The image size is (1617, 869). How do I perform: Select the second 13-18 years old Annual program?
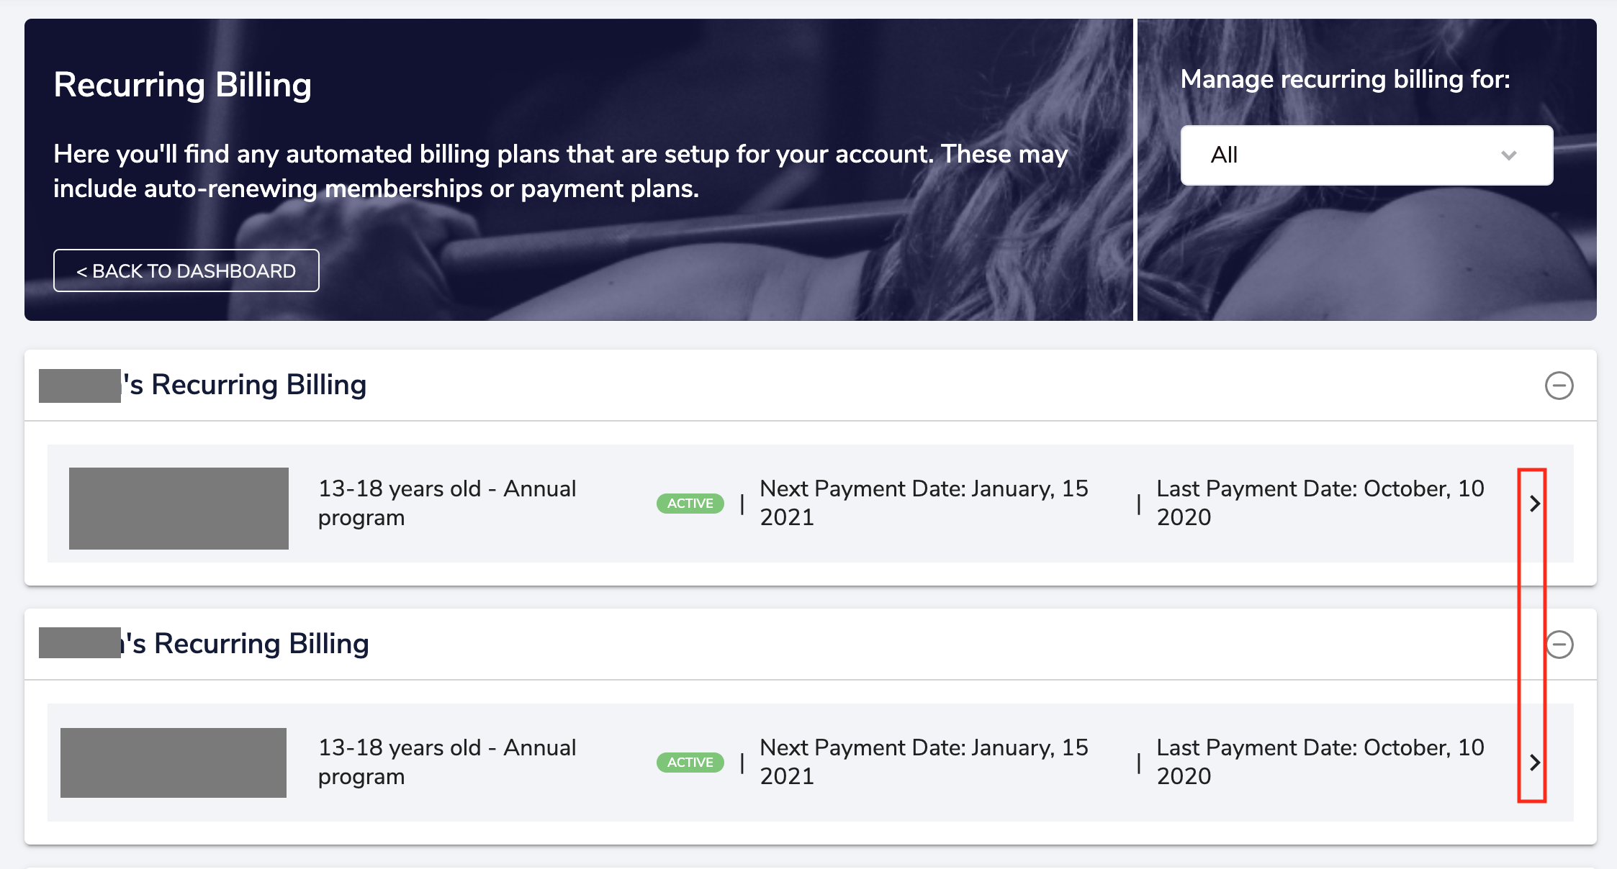446,762
